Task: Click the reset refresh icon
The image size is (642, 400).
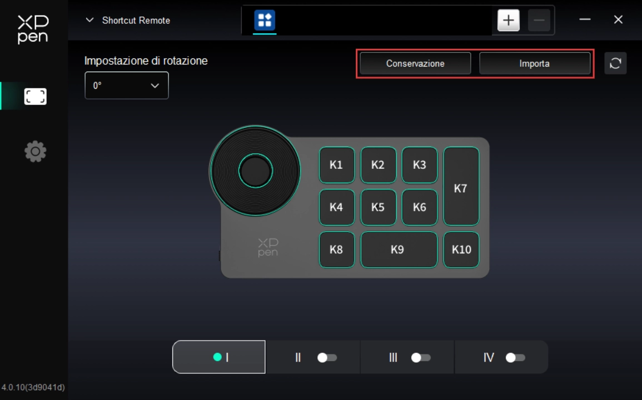Action: [x=615, y=63]
